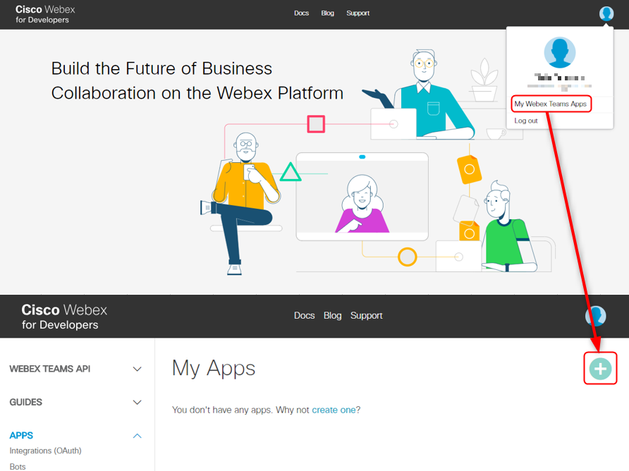Screen dimensions: 629x471
Task: Click the user avatar icon in the upper header
Action: click(x=606, y=13)
